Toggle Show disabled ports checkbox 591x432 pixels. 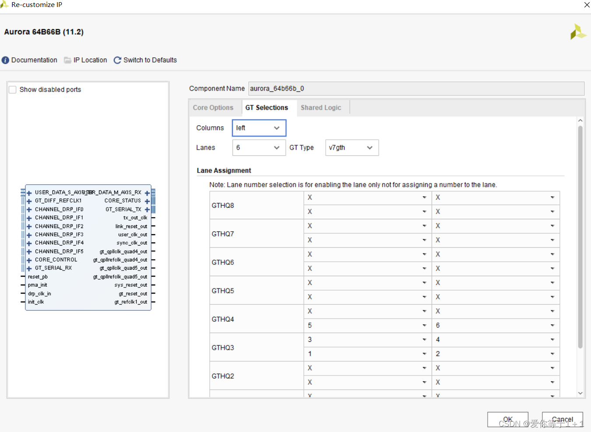(13, 90)
